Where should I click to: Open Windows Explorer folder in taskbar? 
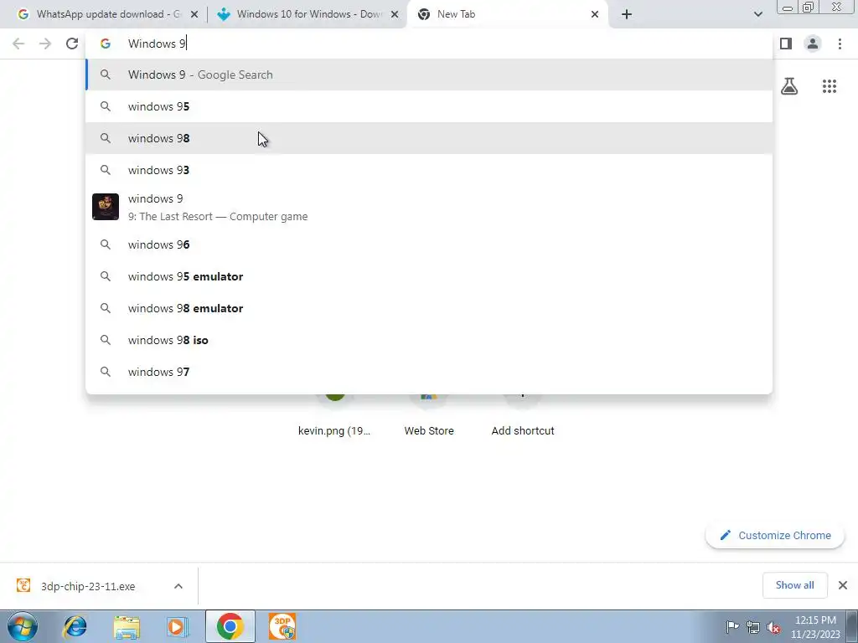127,626
